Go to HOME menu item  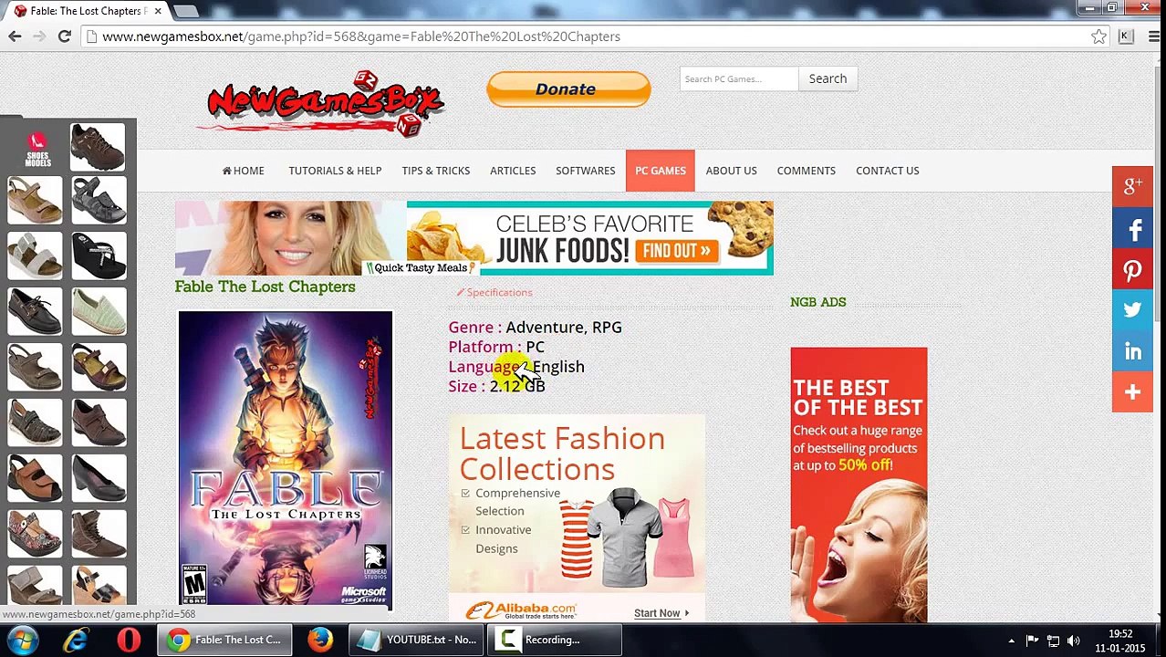point(243,171)
